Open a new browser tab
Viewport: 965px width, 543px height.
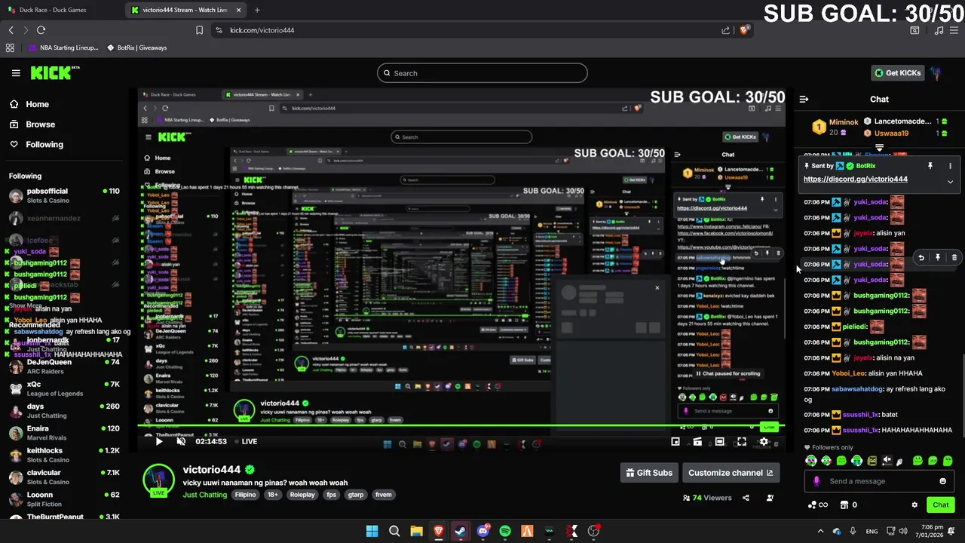coord(257,10)
